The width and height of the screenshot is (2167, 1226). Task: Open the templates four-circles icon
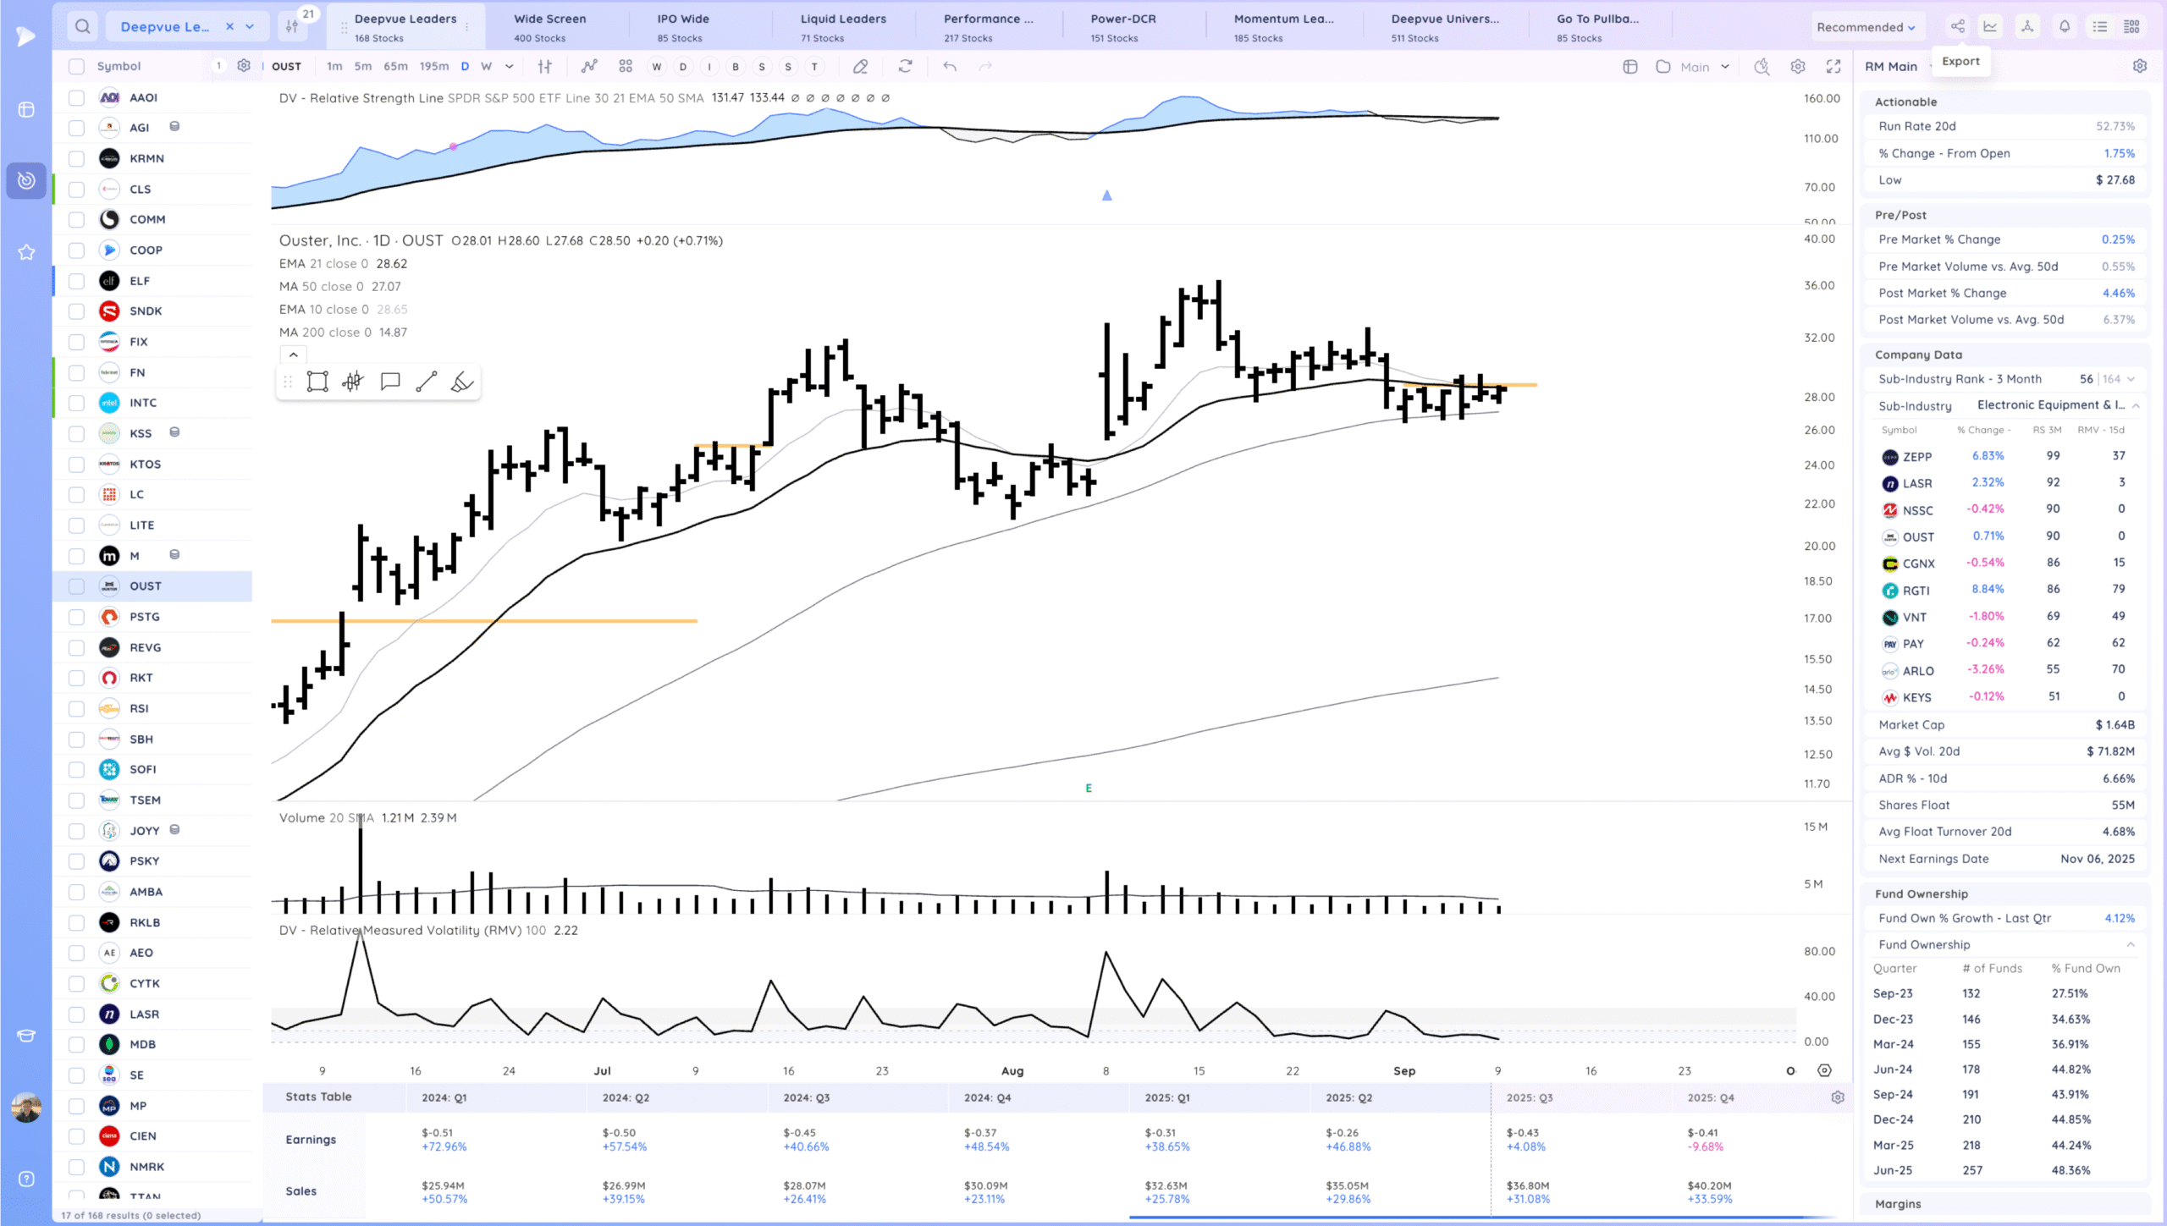point(626,66)
